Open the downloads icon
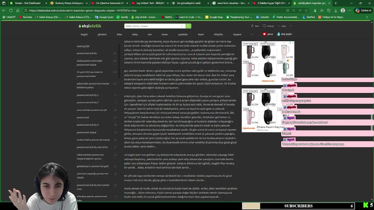The width and height of the screenshot is (374, 210). 335,10
